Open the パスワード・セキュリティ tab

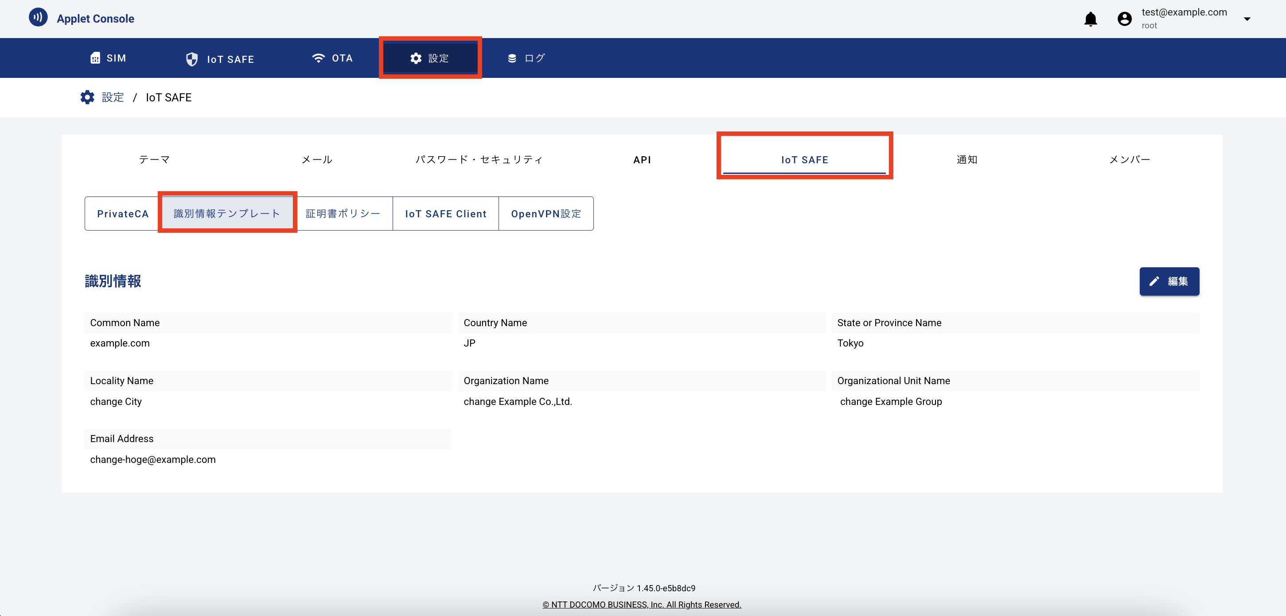click(479, 159)
